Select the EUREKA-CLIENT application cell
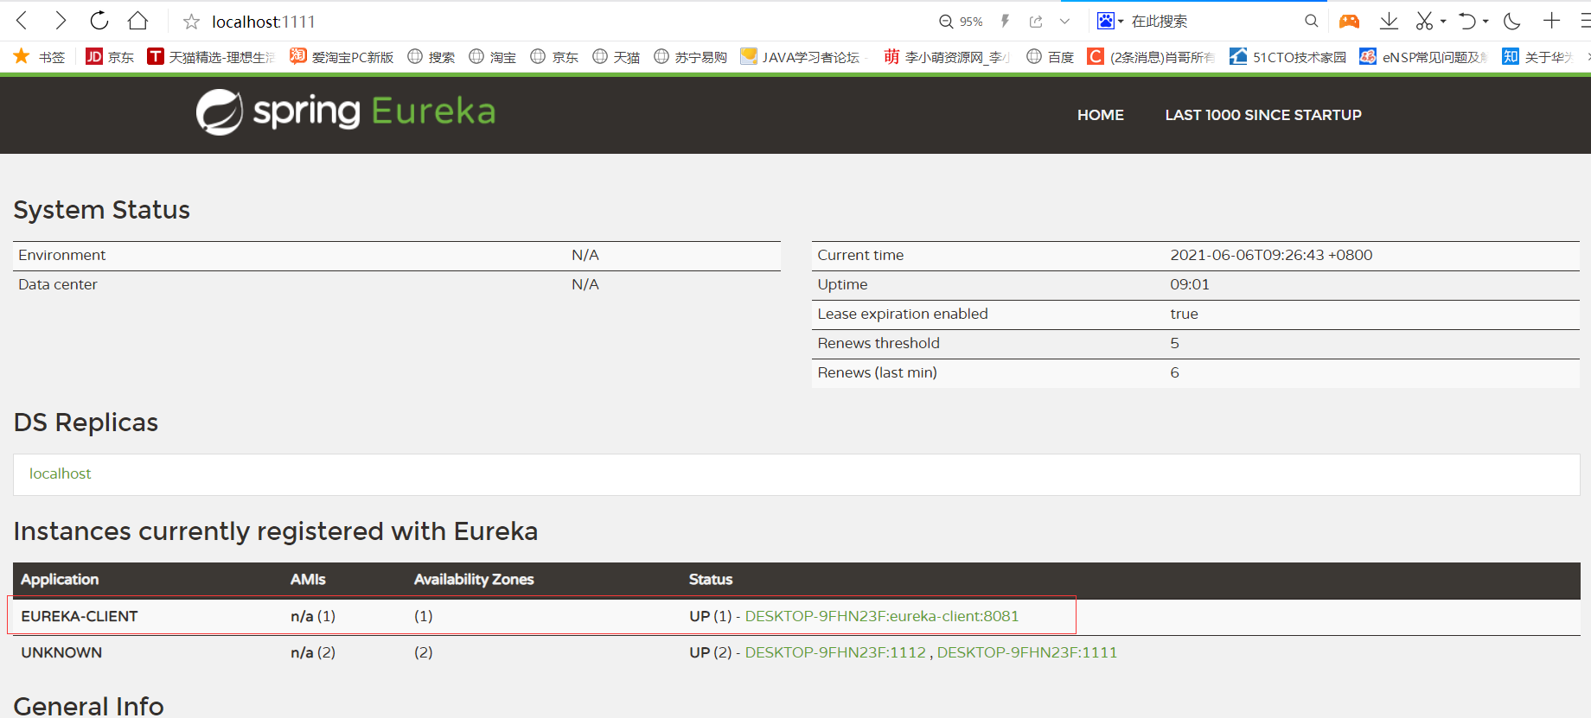The width and height of the screenshot is (1591, 718). click(x=80, y=616)
